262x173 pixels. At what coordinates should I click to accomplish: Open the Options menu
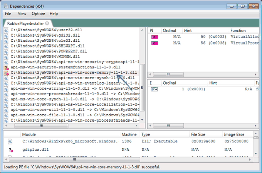pyautogui.click(x=39, y=14)
